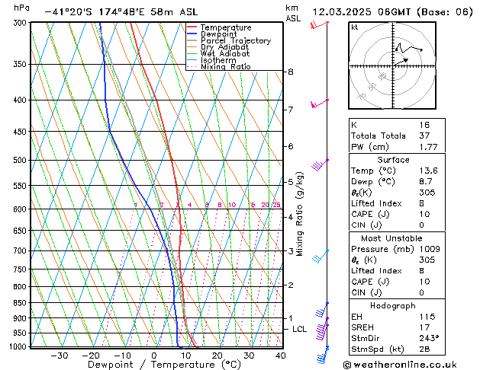Click the mixing ratio 10 g/kg label
The width and height of the screenshot is (480, 370).
[232, 205]
